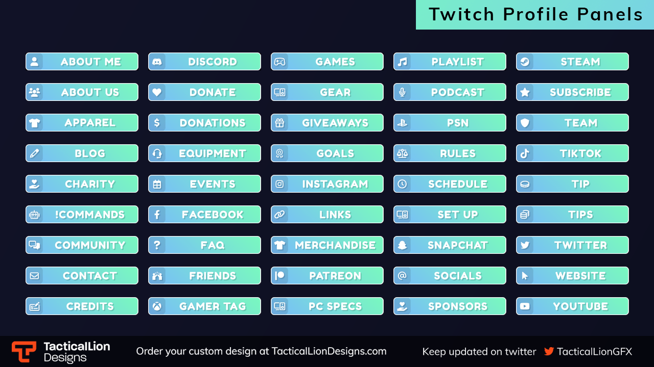Select the About Me panel button

click(x=82, y=62)
